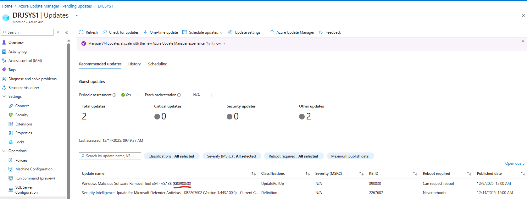527x199 pixels.
Task: Click the Definition classification cell
Action: (x=269, y=193)
